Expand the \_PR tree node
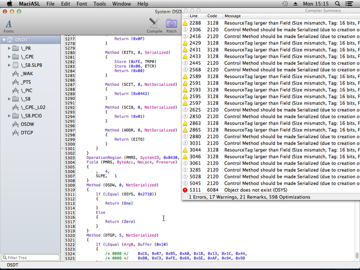 (9, 48)
